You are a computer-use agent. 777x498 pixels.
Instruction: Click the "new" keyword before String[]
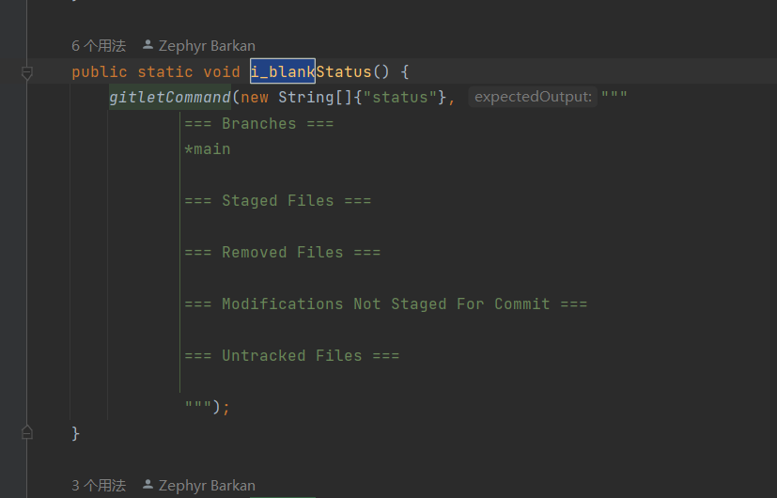[255, 98]
